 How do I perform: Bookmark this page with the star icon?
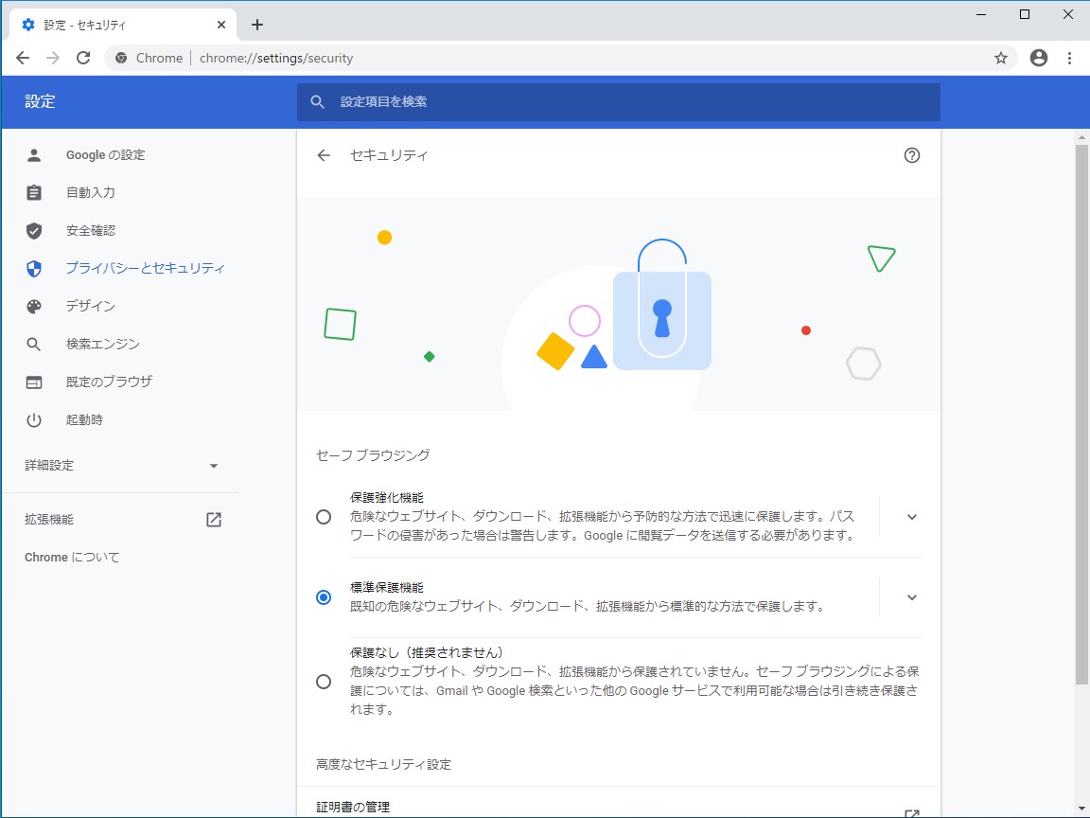point(1000,58)
